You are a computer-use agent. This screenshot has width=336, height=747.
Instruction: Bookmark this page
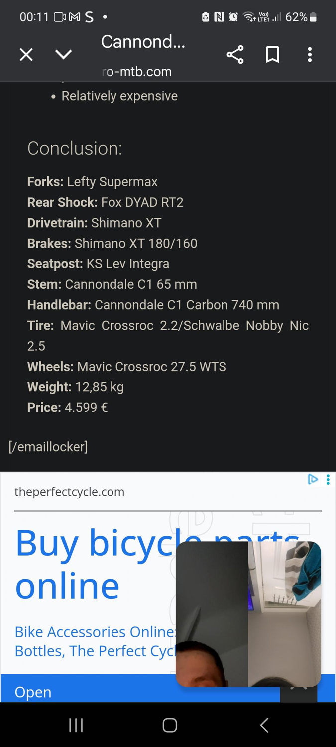coord(272,55)
